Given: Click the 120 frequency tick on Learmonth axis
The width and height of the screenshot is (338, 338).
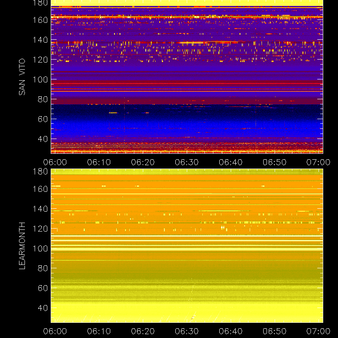Looking at the screenshot, I should (x=40, y=229).
